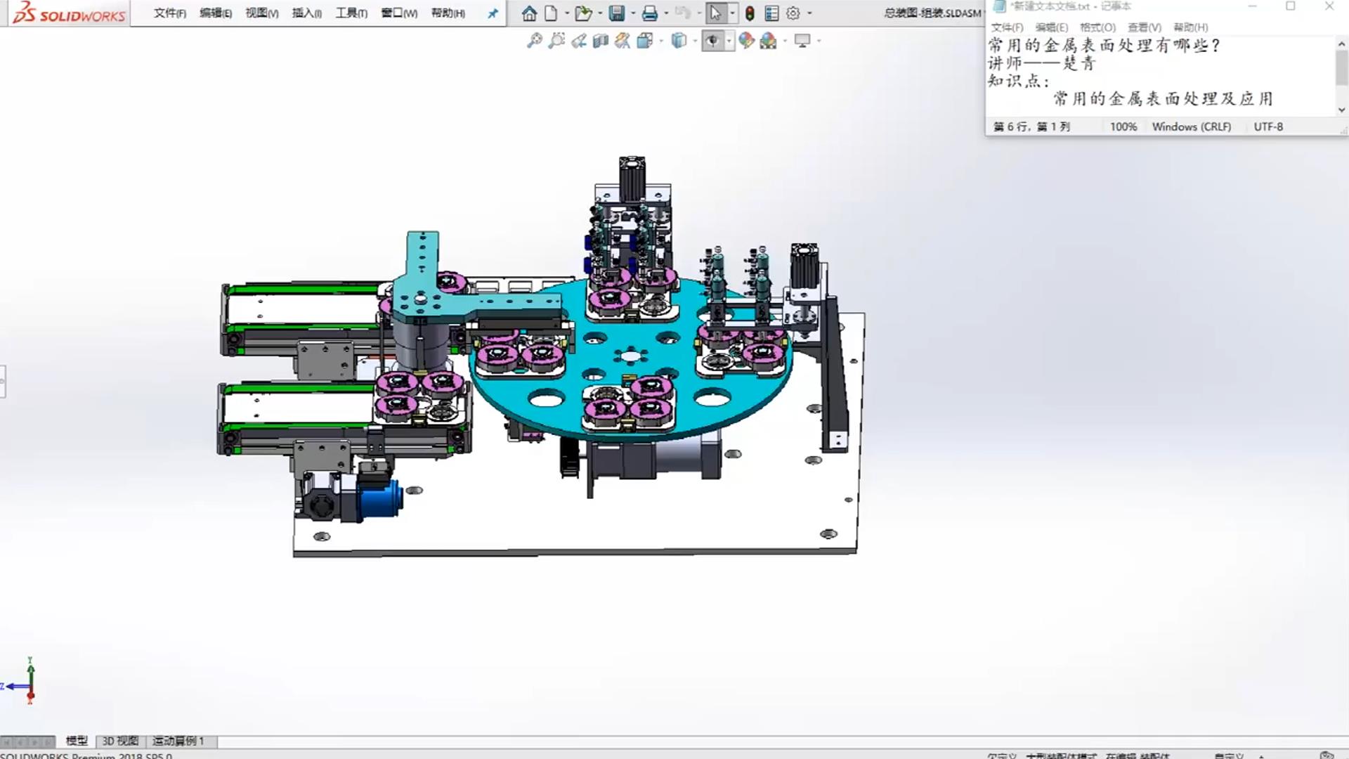1349x759 pixels.
Task: Open the View Orientation cube icon
Action: pos(644,41)
